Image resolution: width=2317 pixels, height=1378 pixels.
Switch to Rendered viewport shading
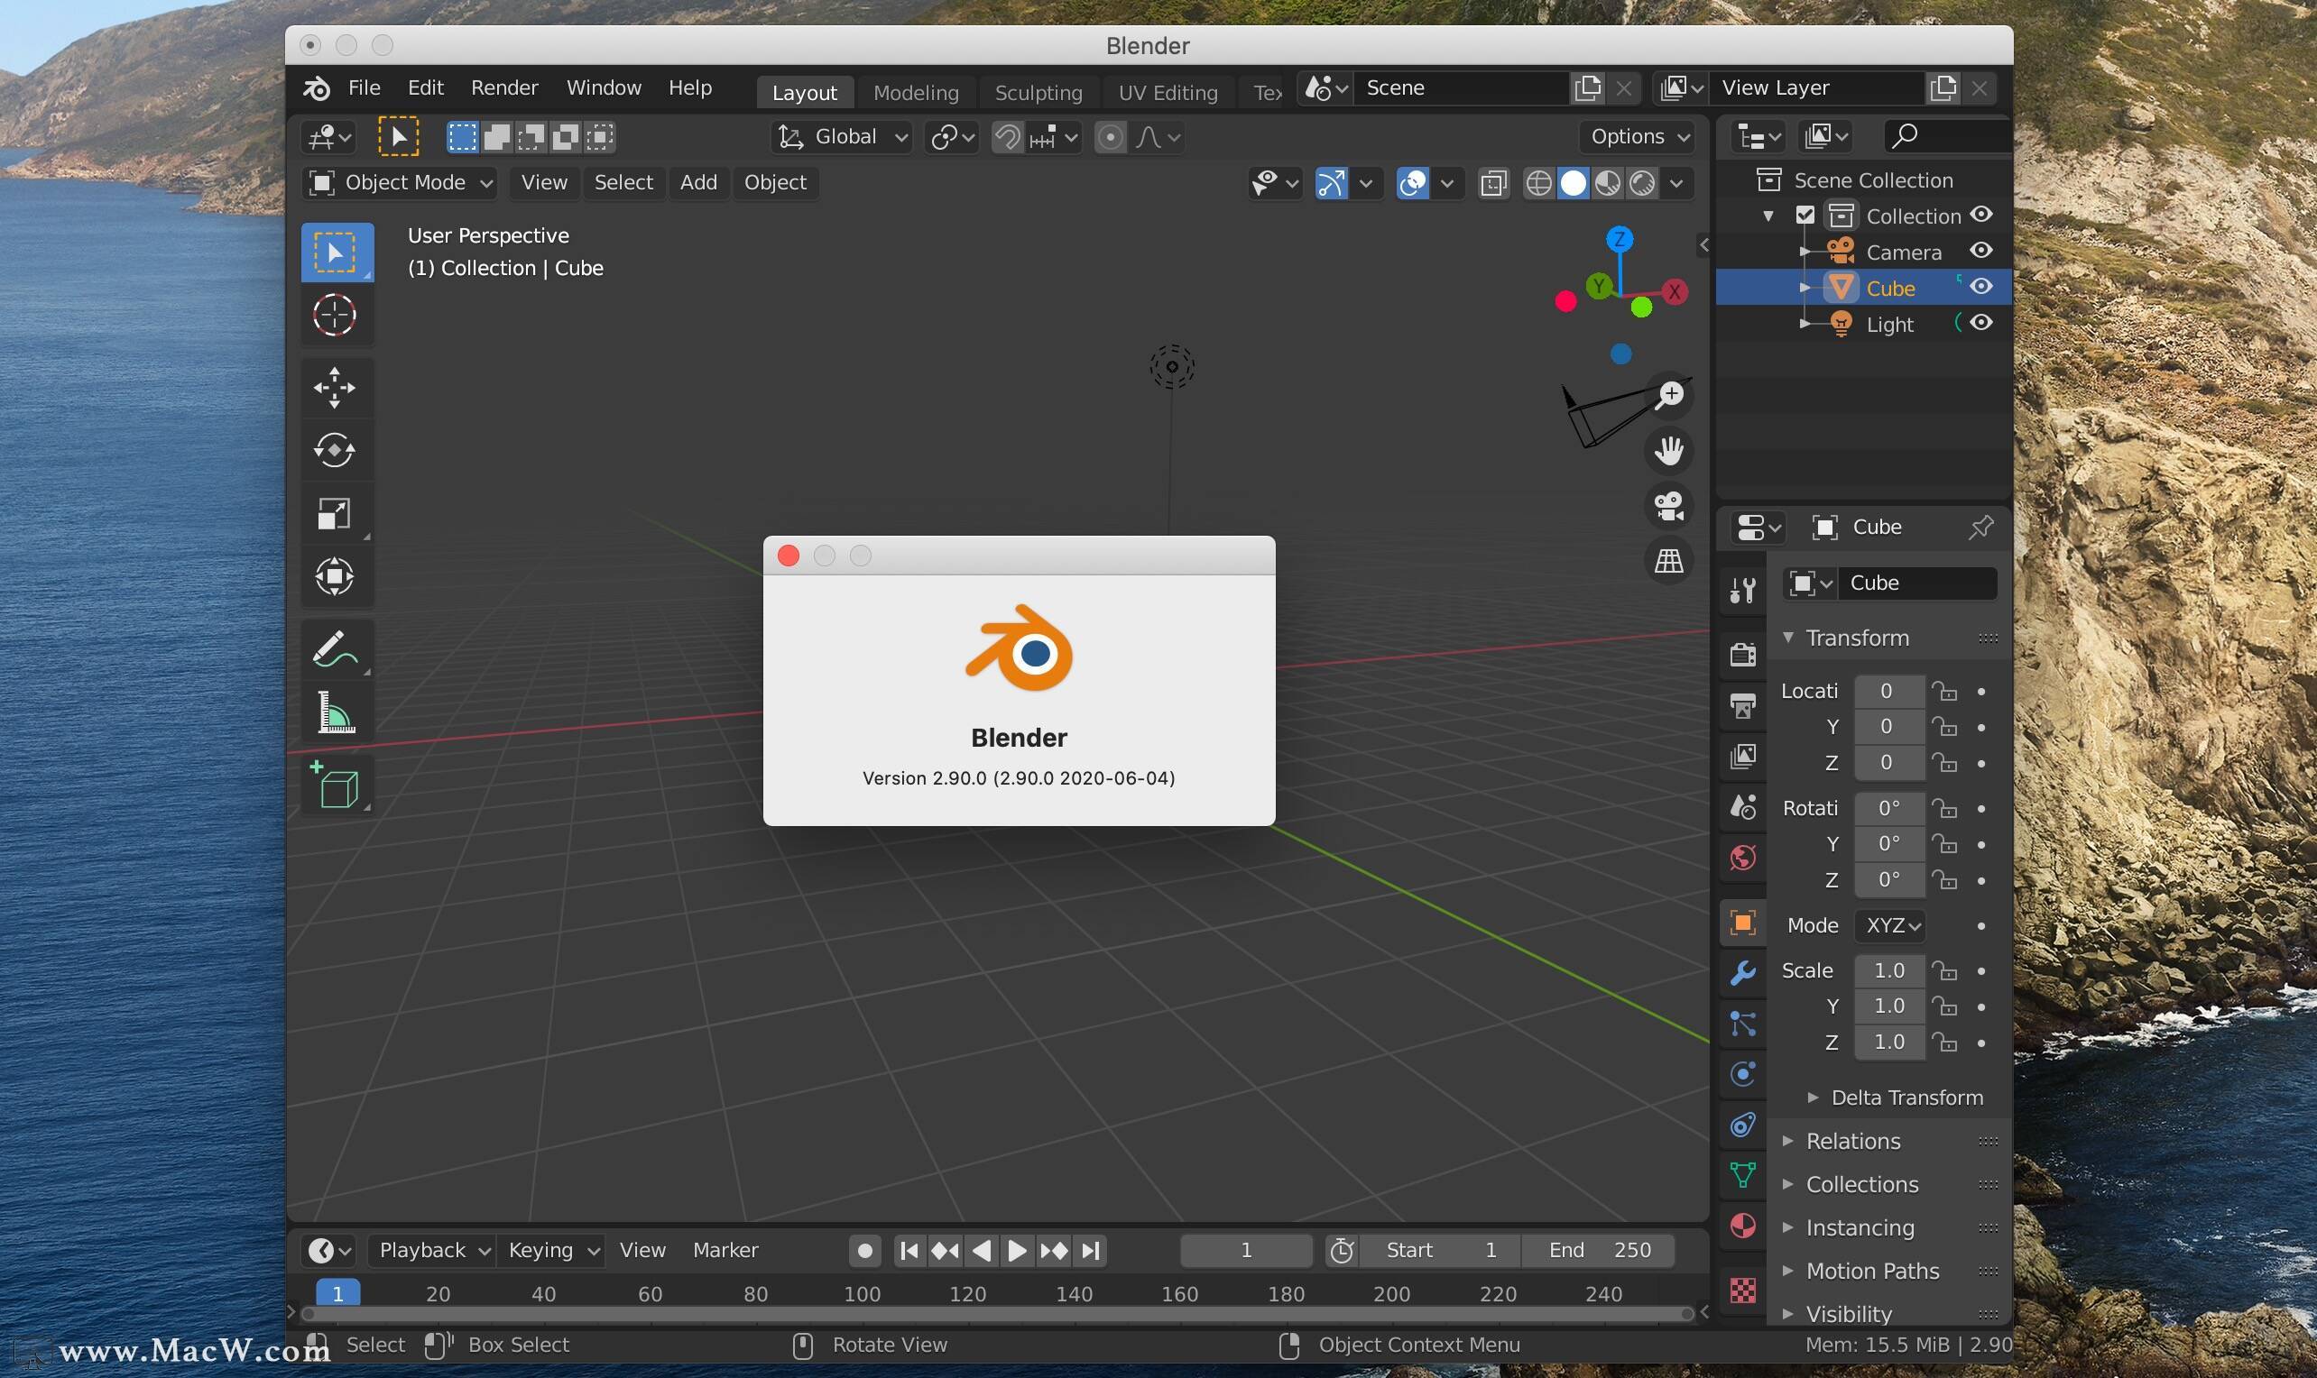[1641, 184]
